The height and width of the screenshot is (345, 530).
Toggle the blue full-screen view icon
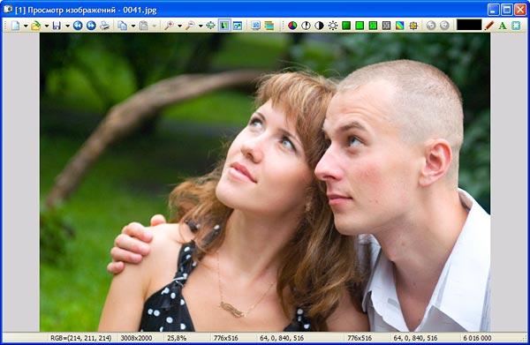point(238,26)
